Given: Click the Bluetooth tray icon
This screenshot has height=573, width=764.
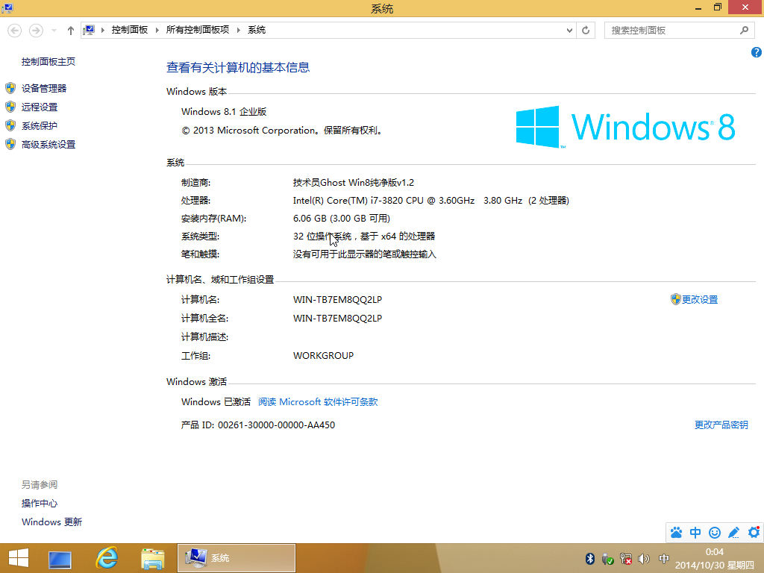Looking at the screenshot, I should [x=589, y=558].
